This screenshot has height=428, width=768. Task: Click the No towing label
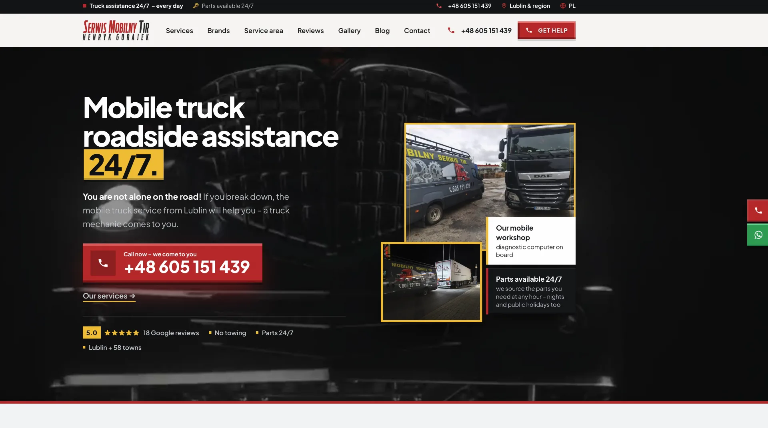click(x=230, y=333)
